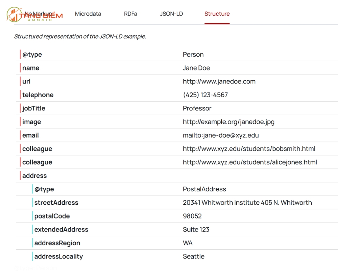Click the Structure tab
This screenshot has width=338, height=271.
(217, 14)
